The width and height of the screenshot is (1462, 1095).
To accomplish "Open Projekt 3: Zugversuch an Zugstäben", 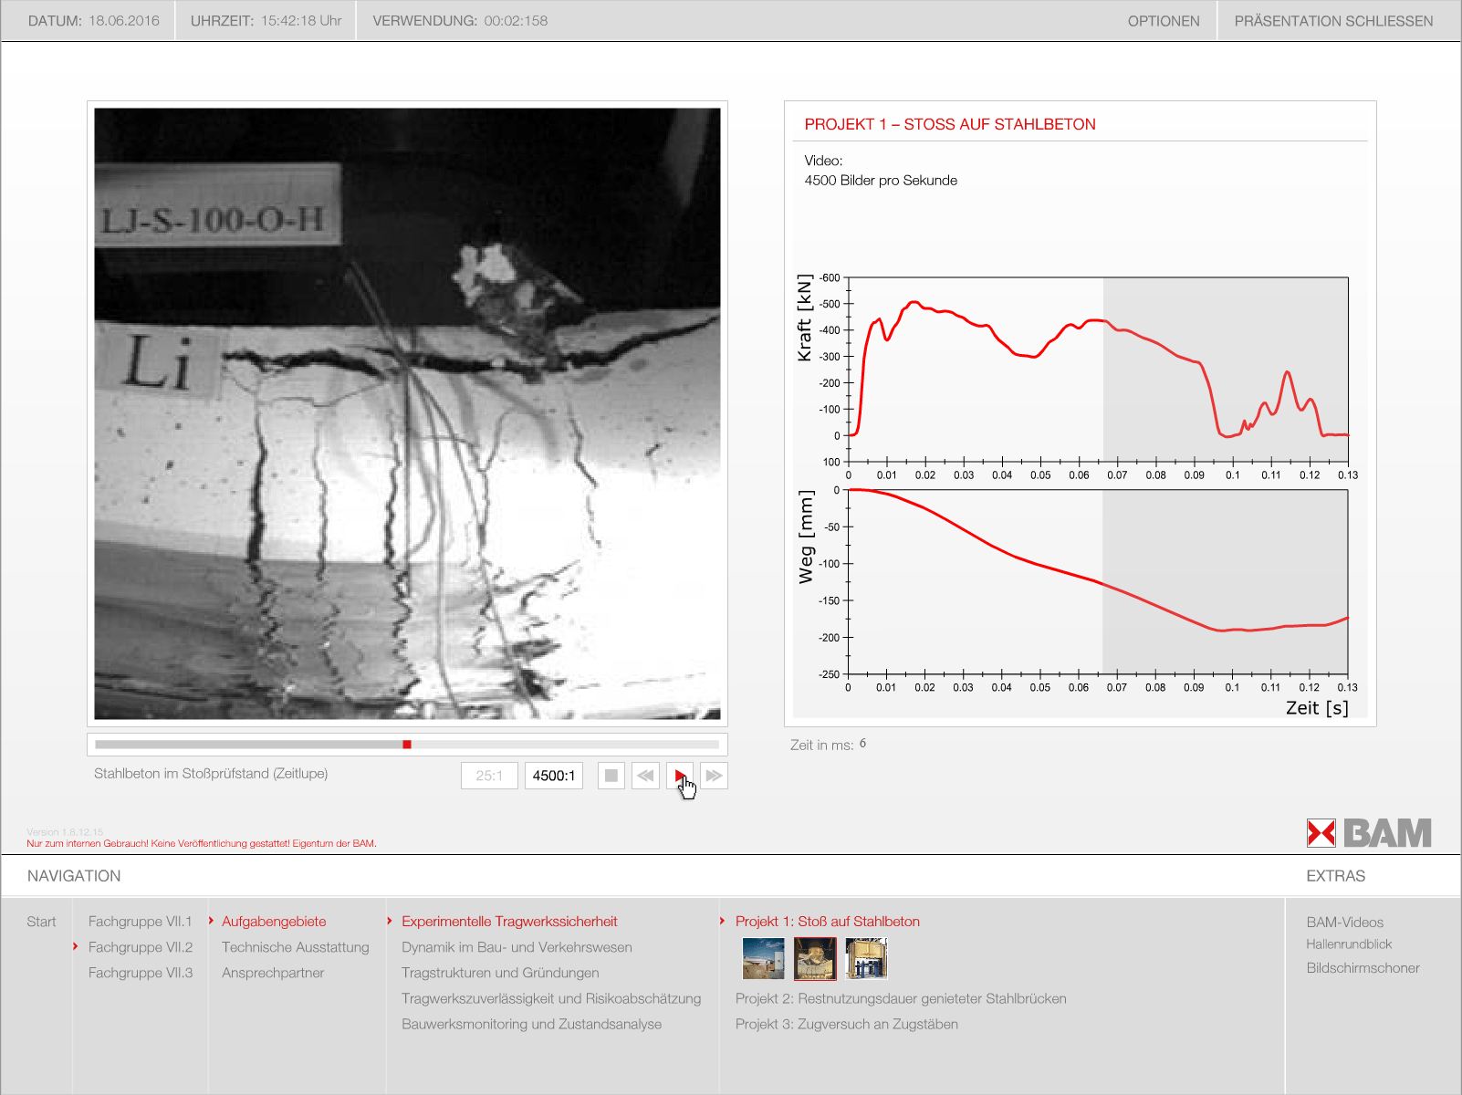I will (847, 1024).
